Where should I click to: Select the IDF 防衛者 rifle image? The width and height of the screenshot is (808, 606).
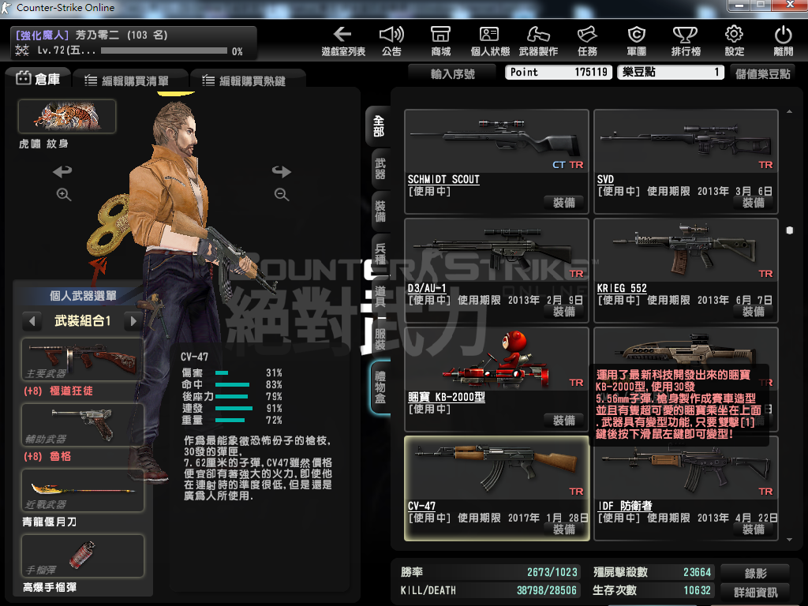[686, 468]
